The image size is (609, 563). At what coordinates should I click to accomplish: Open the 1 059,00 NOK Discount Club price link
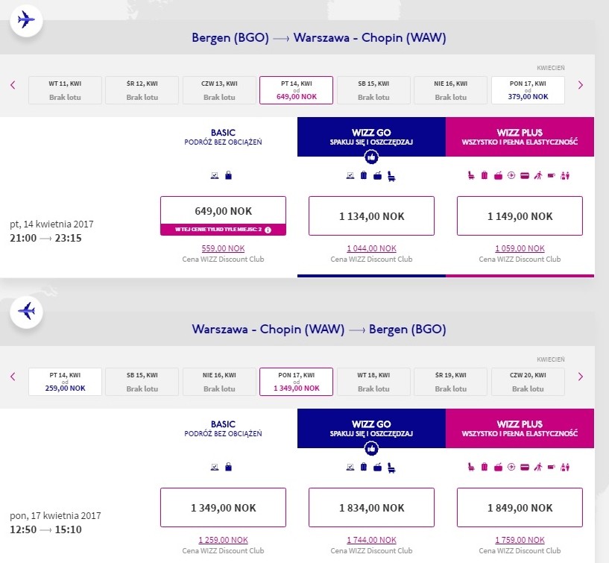tap(520, 248)
